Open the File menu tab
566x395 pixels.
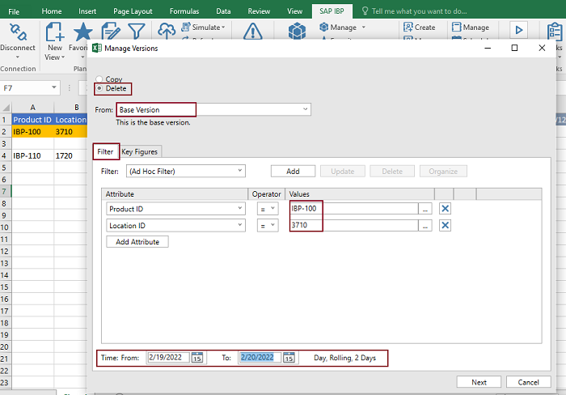tap(14, 11)
